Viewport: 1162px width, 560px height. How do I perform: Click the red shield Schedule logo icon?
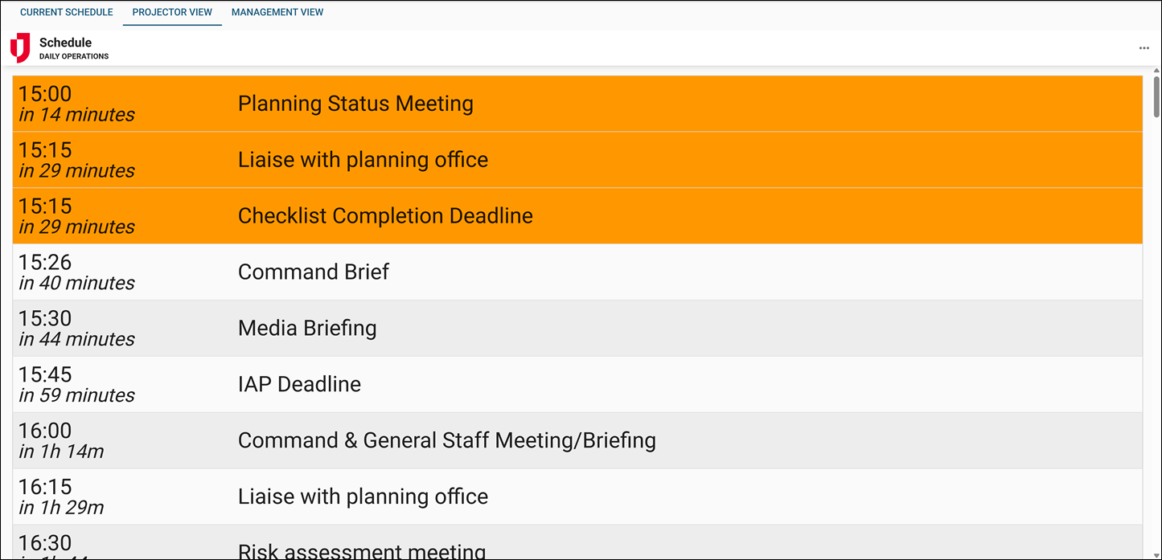(x=20, y=47)
